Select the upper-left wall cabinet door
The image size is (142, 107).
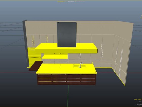point(29,41)
